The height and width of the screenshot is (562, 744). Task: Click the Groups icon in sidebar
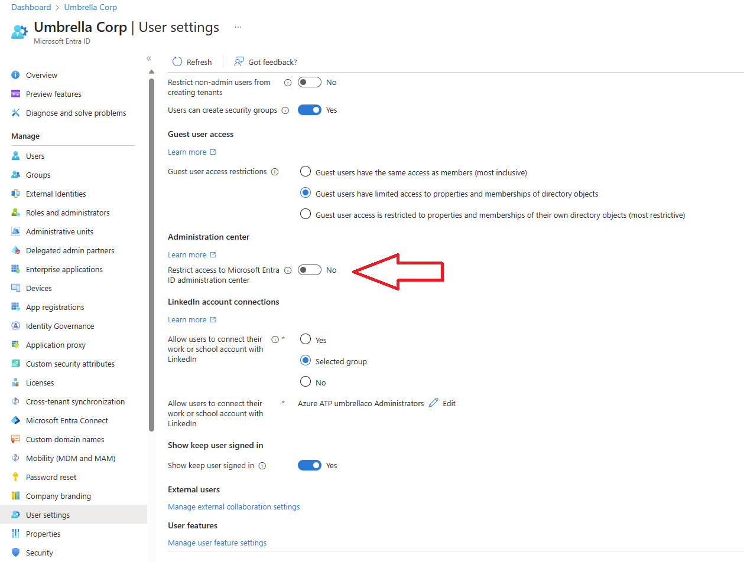click(x=16, y=175)
